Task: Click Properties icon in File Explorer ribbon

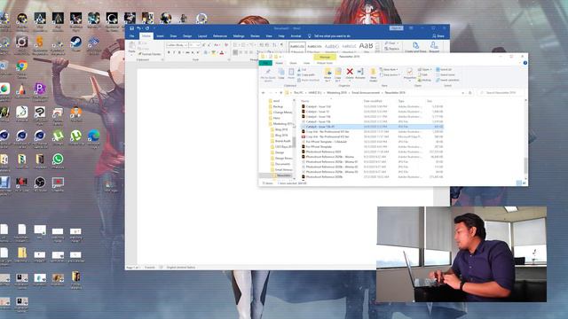Action: 409,72
